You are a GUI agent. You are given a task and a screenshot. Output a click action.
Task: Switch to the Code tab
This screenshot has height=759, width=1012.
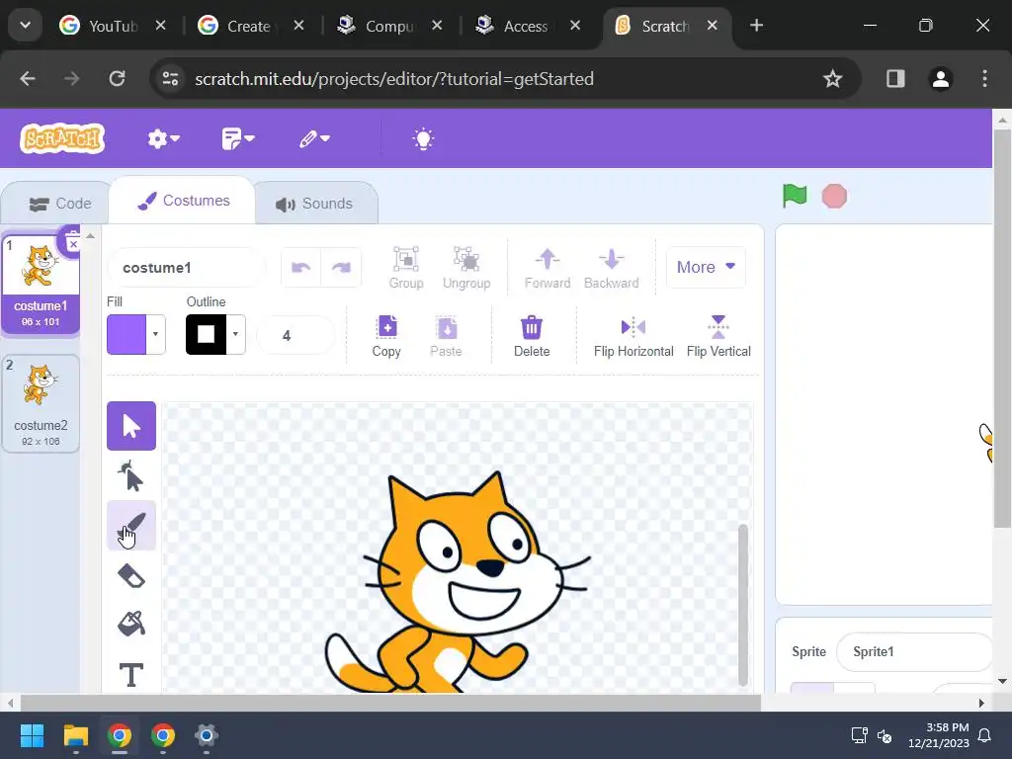coord(59,204)
